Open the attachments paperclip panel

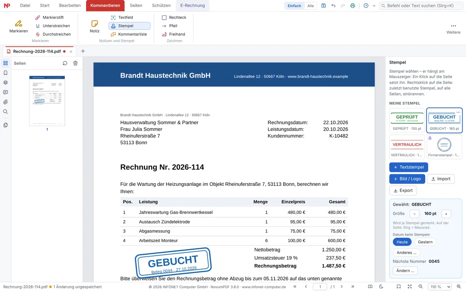pos(5,102)
